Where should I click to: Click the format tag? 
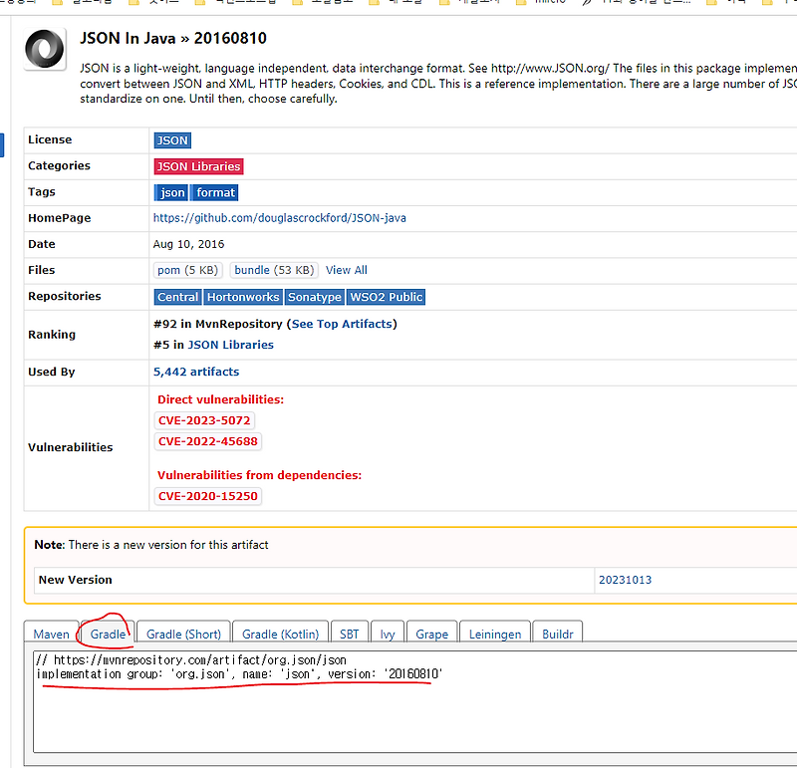pyautogui.click(x=215, y=192)
